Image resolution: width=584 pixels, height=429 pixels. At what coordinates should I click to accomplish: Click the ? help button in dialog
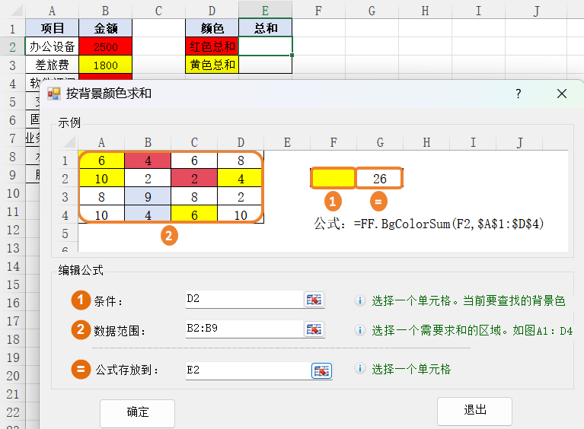tap(519, 94)
